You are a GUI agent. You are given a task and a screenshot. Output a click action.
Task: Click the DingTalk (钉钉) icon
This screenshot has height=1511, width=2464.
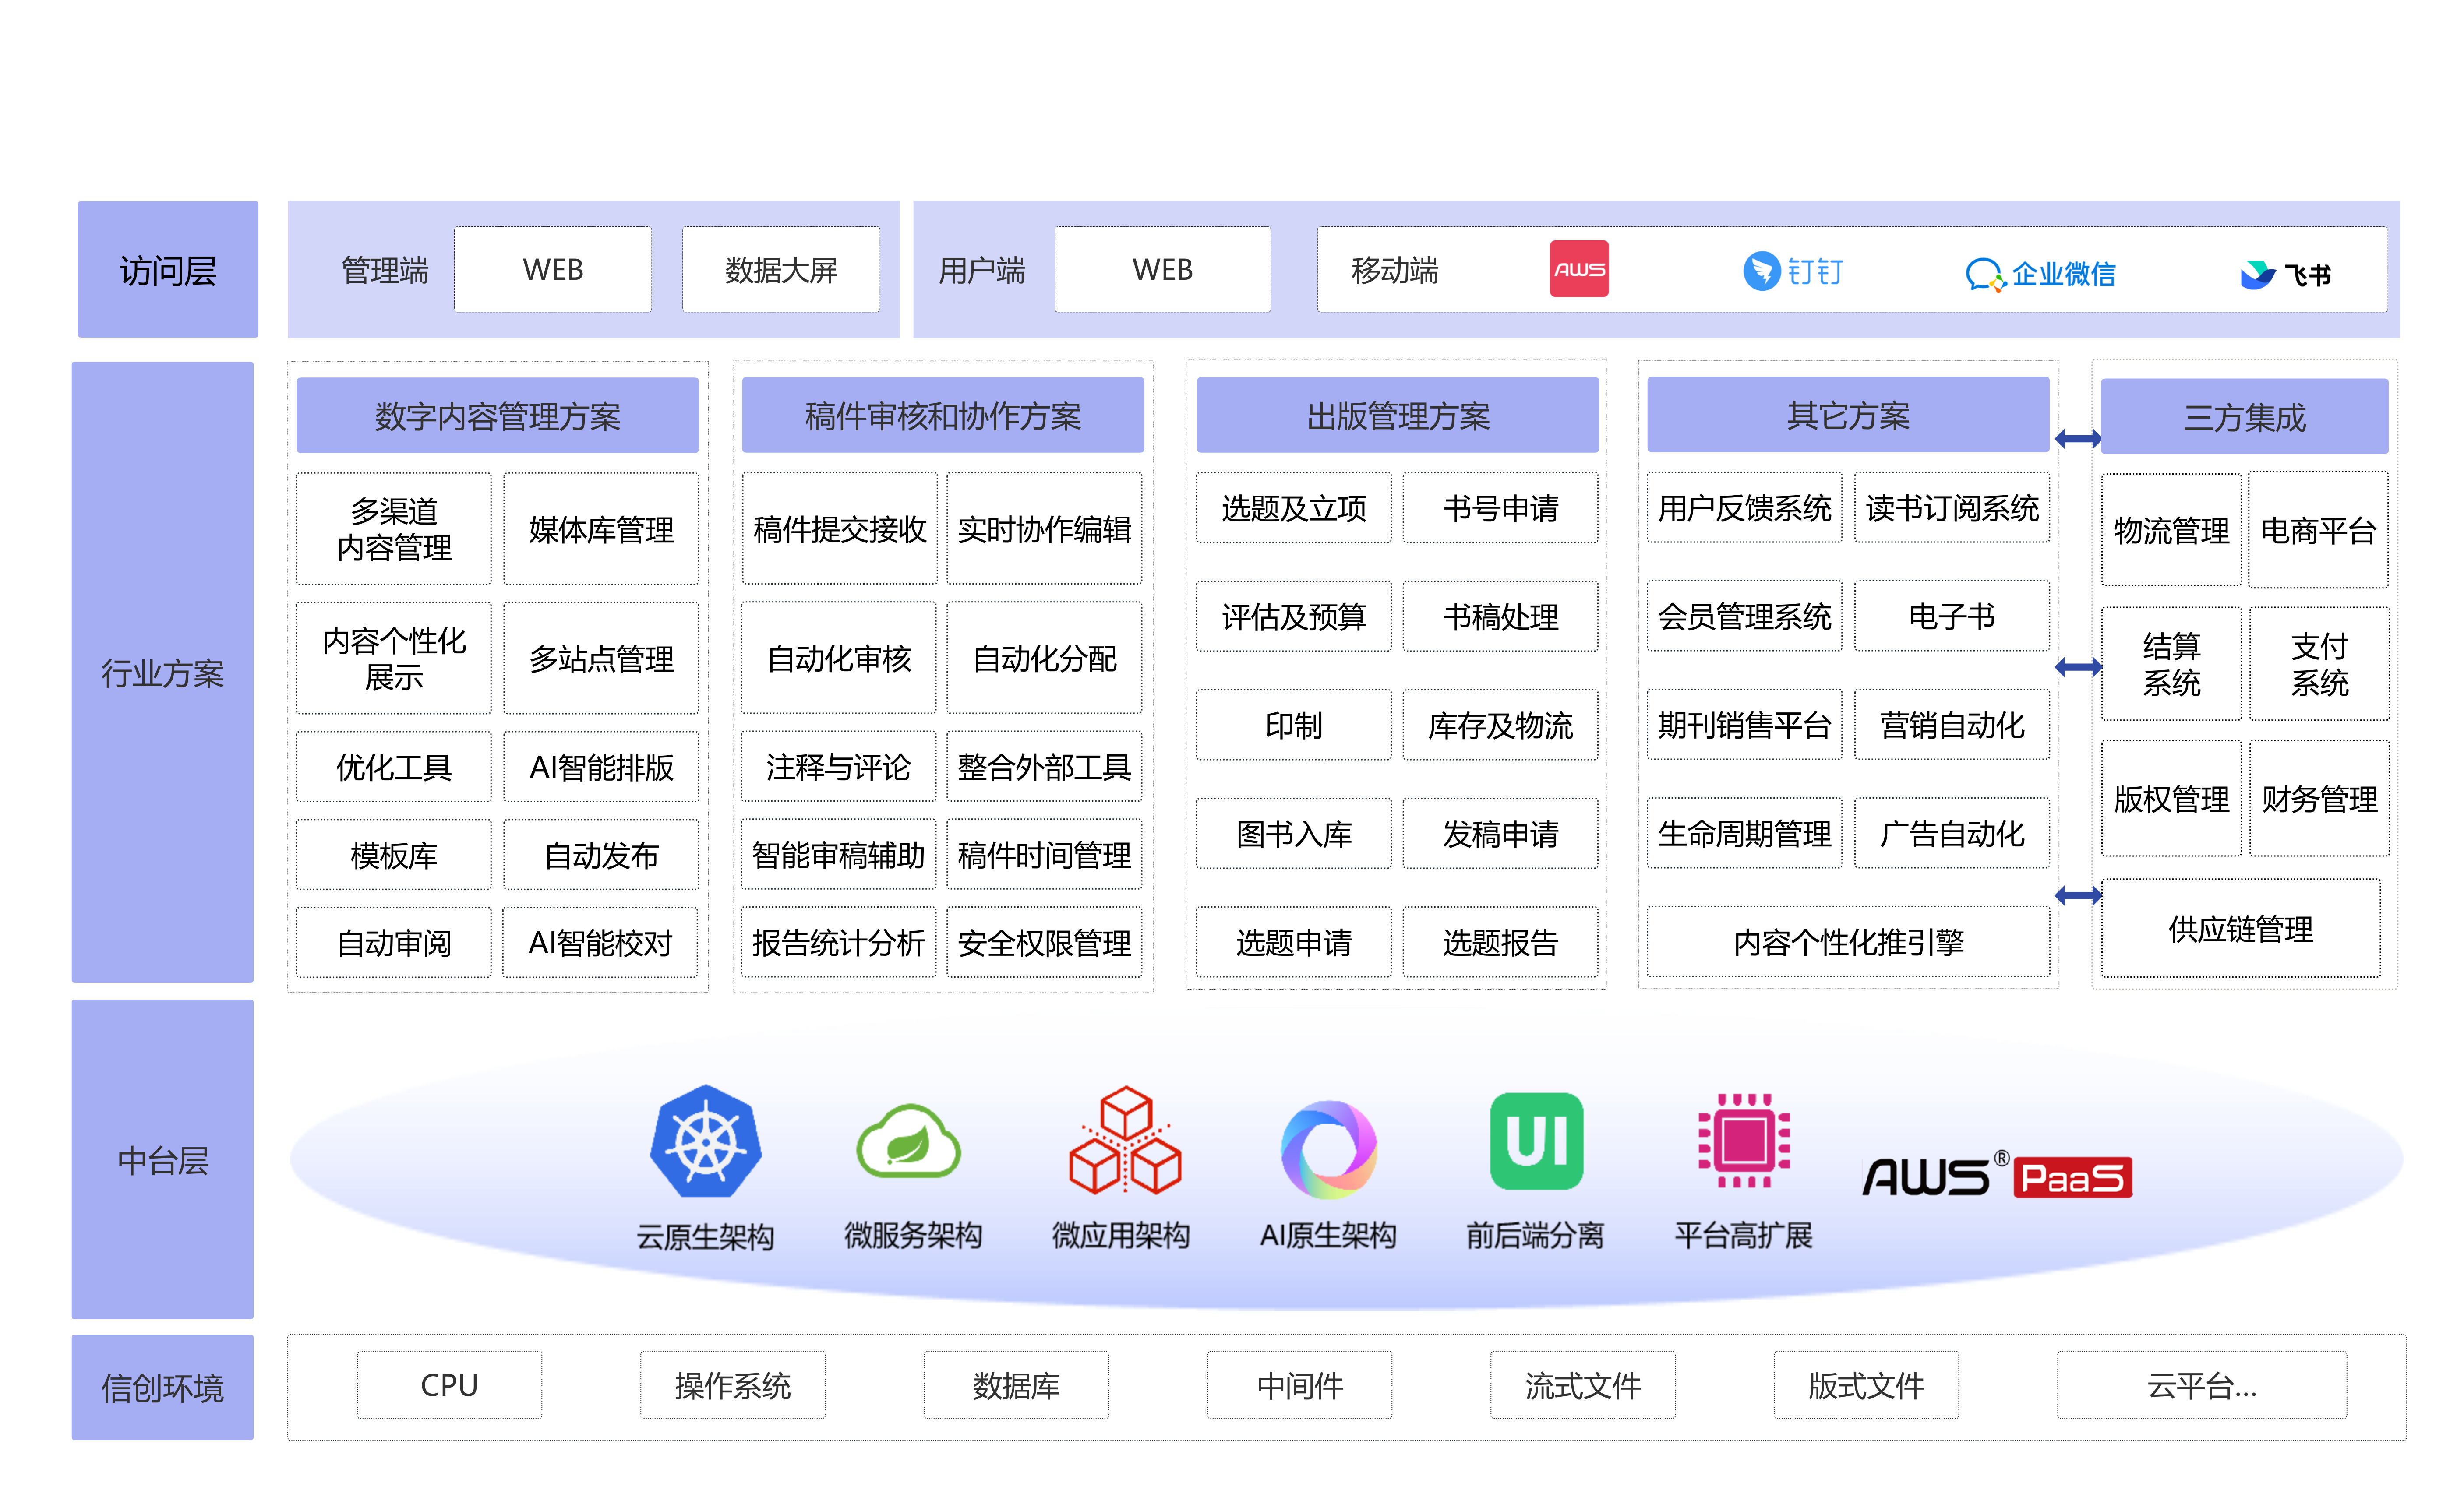[x=1793, y=271]
